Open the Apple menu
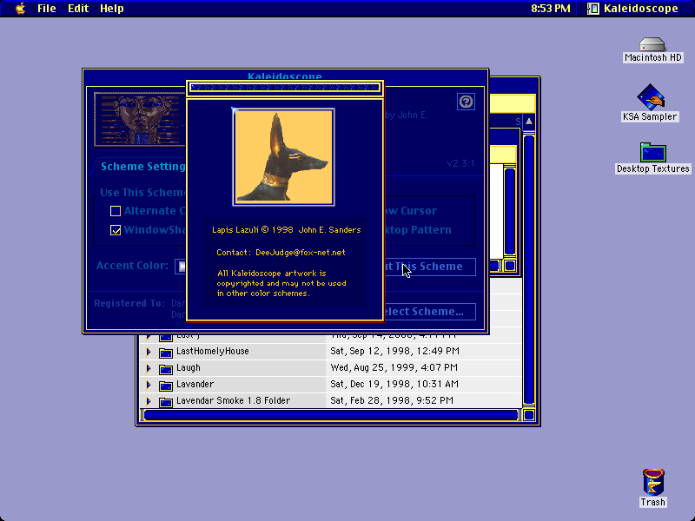This screenshot has height=521, width=695. tap(20, 9)
